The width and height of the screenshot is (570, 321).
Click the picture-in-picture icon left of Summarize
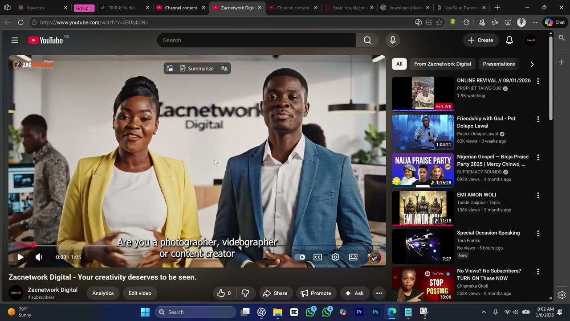coord(170,68)
